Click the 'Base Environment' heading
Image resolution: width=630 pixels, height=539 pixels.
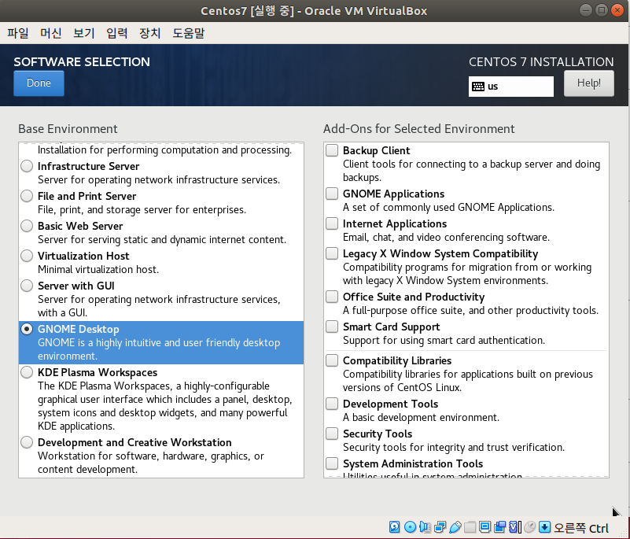coord(68,128)
